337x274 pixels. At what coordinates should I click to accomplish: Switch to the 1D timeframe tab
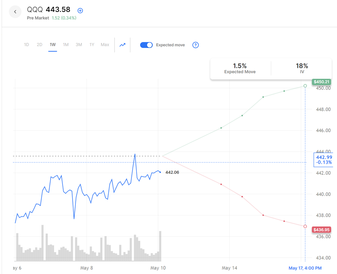[x=26, y=45]
